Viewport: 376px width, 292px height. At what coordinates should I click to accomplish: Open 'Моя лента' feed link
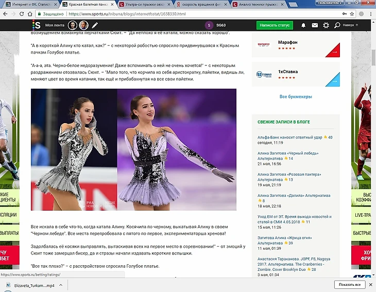coord(55,25)
